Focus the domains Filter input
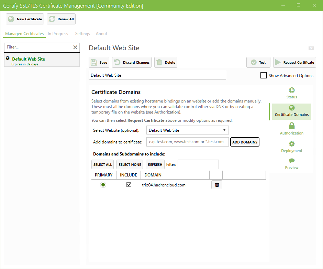 pyautogui.click(x=198, y=164)
